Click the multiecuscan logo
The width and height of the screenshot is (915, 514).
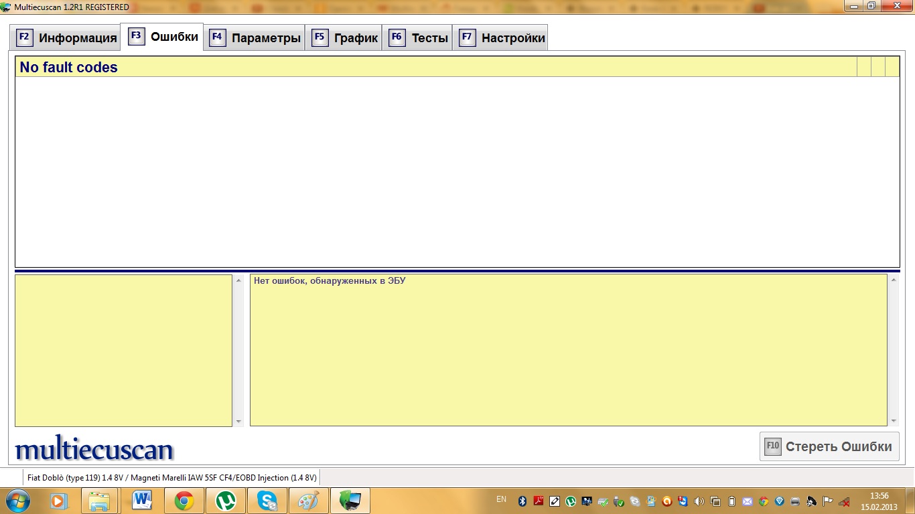(x=94, y=449)
